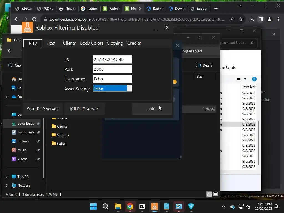Click Start PHP server button
Viewport: 284px width, 213px height.
(42, 109)
